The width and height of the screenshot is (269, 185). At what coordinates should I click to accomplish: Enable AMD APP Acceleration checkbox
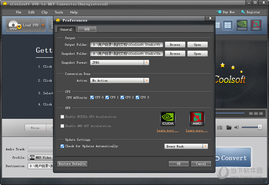62,126
